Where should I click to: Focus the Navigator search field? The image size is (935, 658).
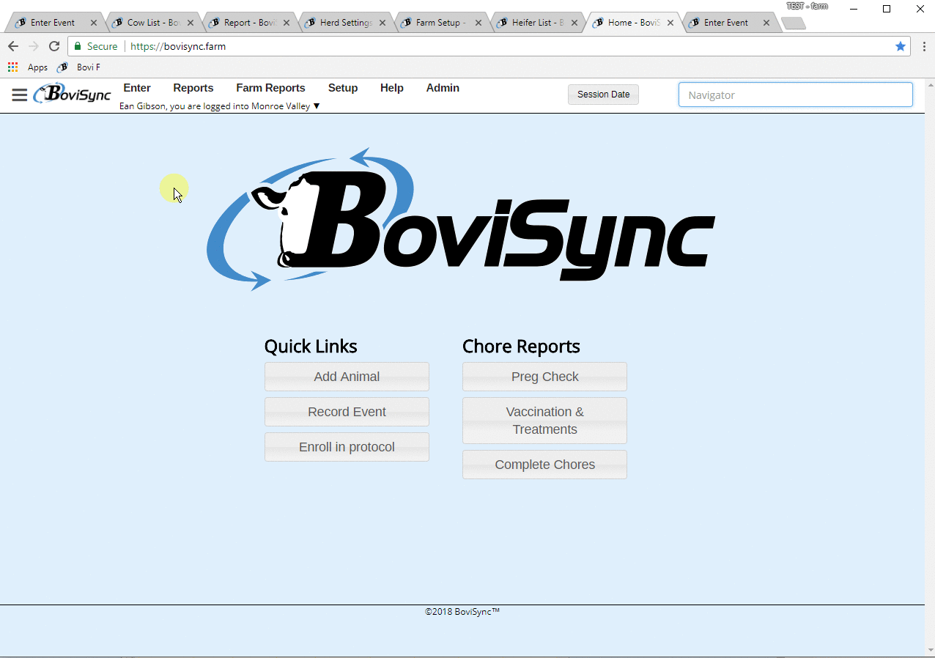[796, 95]
